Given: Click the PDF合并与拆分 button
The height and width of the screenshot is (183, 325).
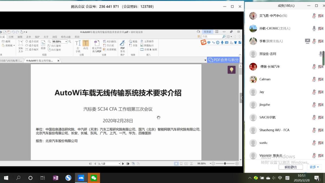Looking at the screenshot, I should coord(223,60).
